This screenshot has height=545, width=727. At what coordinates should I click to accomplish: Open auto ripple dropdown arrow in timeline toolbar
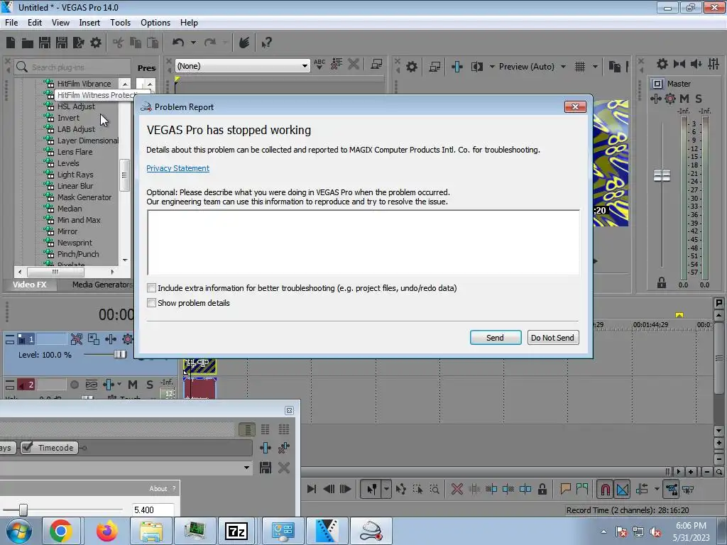pos(657,489)
